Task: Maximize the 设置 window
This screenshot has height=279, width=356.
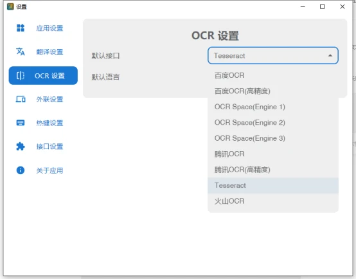Action: point(322,6)
